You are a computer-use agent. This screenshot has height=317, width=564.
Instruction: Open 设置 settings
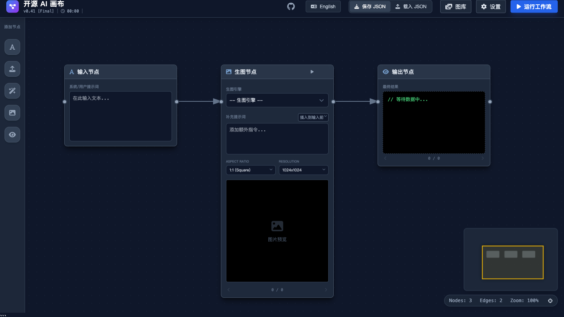point(491,6)
